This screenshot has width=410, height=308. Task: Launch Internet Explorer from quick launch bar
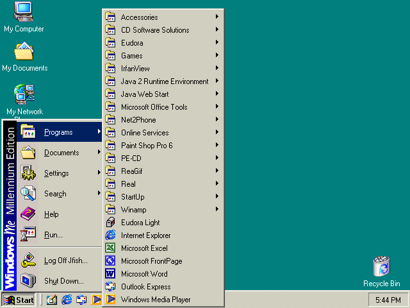point(67,300)
